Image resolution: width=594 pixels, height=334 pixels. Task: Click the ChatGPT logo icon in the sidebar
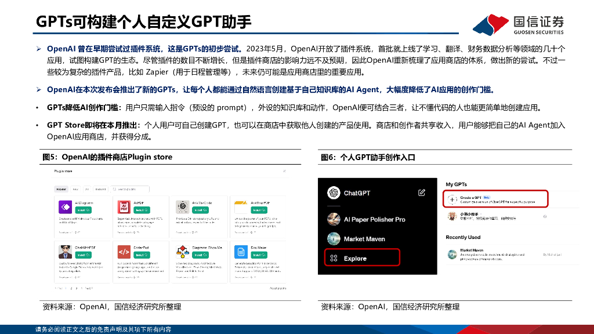point(334,193)
